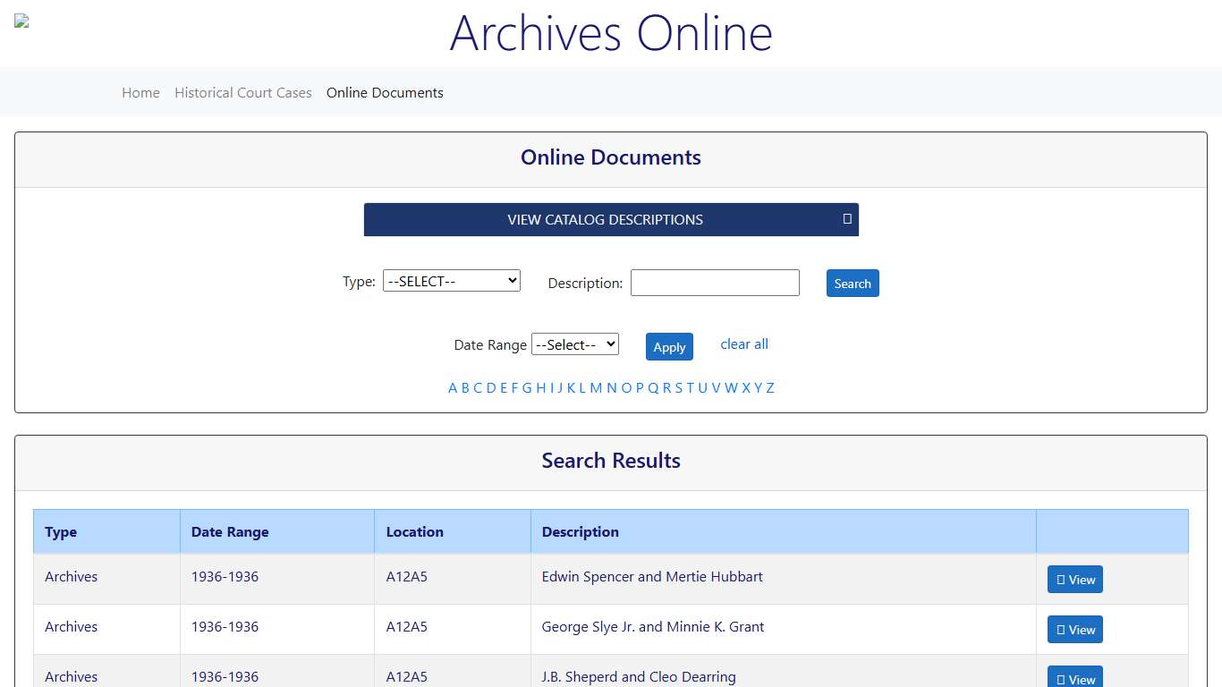Image resolution: width=1222 pixels, height=687 pixels.
Task: Click the icon on VIEW CATALOG DESCRIPTIONS bar
Action: tap(846, 219)
